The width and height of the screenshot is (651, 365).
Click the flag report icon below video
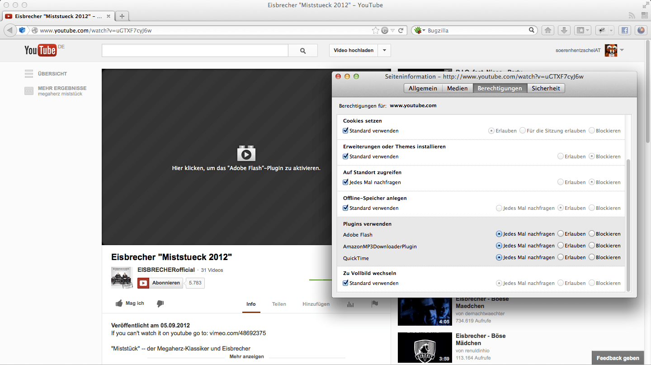[374, 304]
